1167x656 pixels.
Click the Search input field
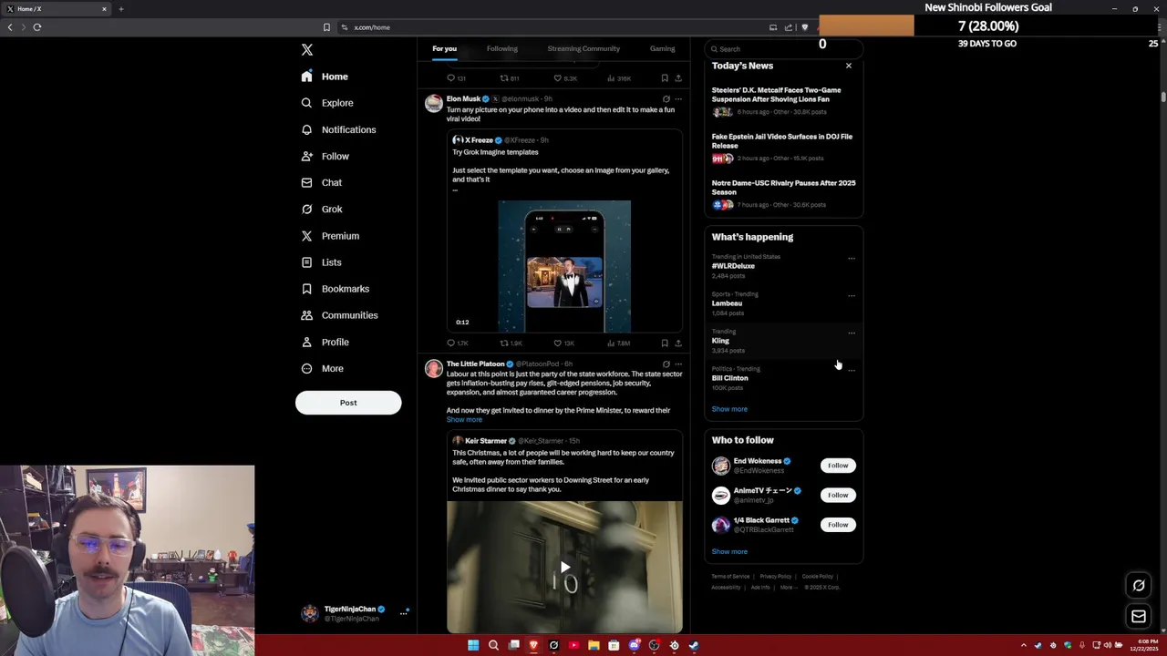point(782,48)
